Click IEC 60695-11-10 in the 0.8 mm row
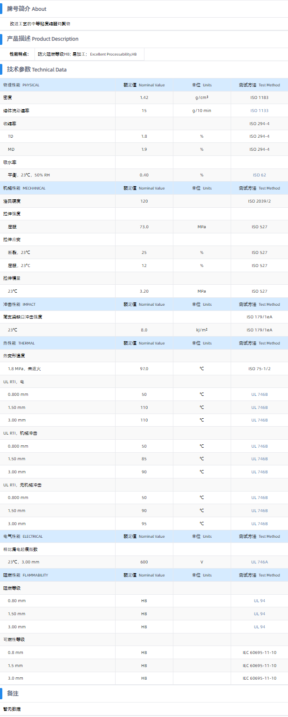288x717 pixels. (x=259, y=653)
